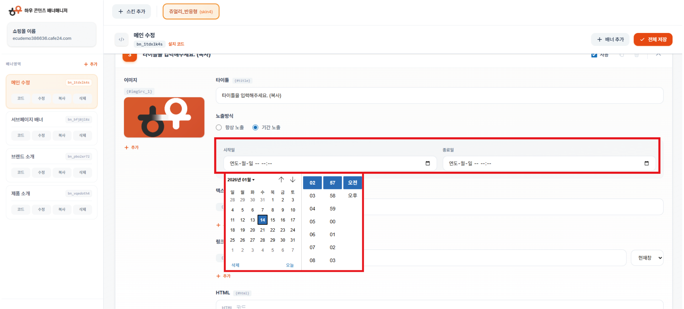Image resolution: width=684 pixels, height=309 pixels.
Task: Pick January 15 in the calendar
Action: tap(273, 220)
